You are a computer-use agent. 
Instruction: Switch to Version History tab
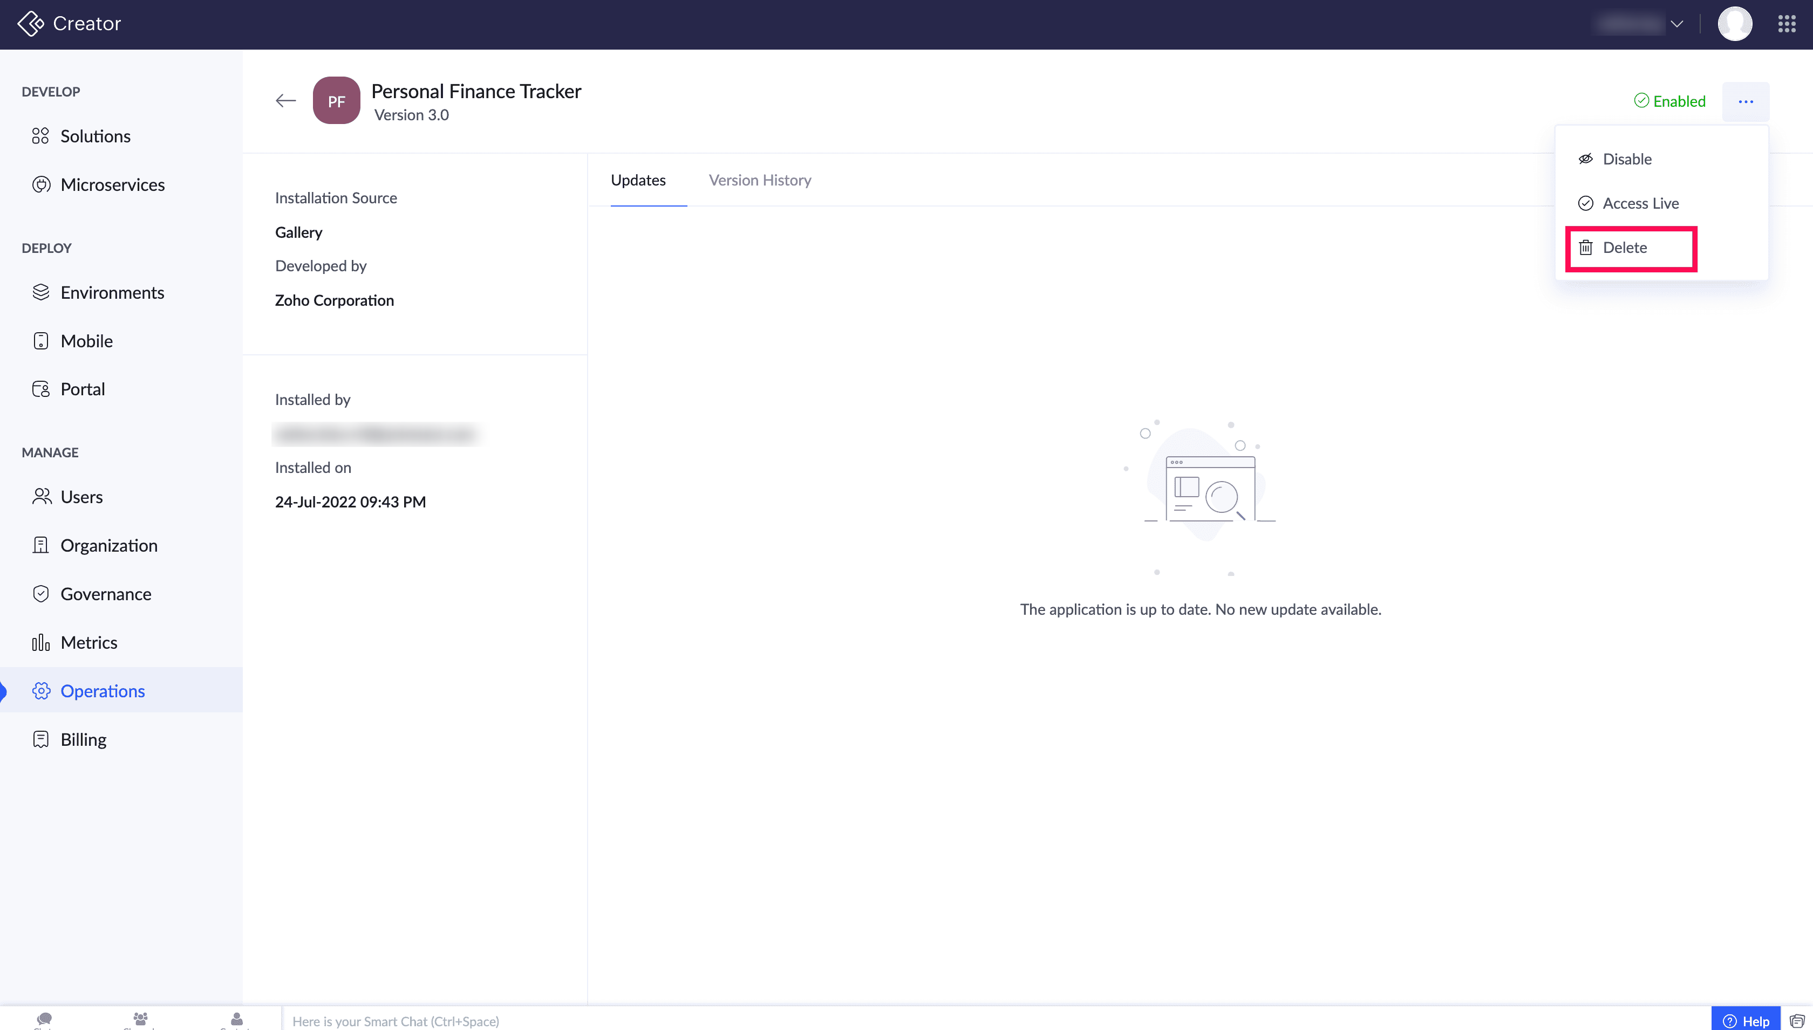tap(759, 181)
